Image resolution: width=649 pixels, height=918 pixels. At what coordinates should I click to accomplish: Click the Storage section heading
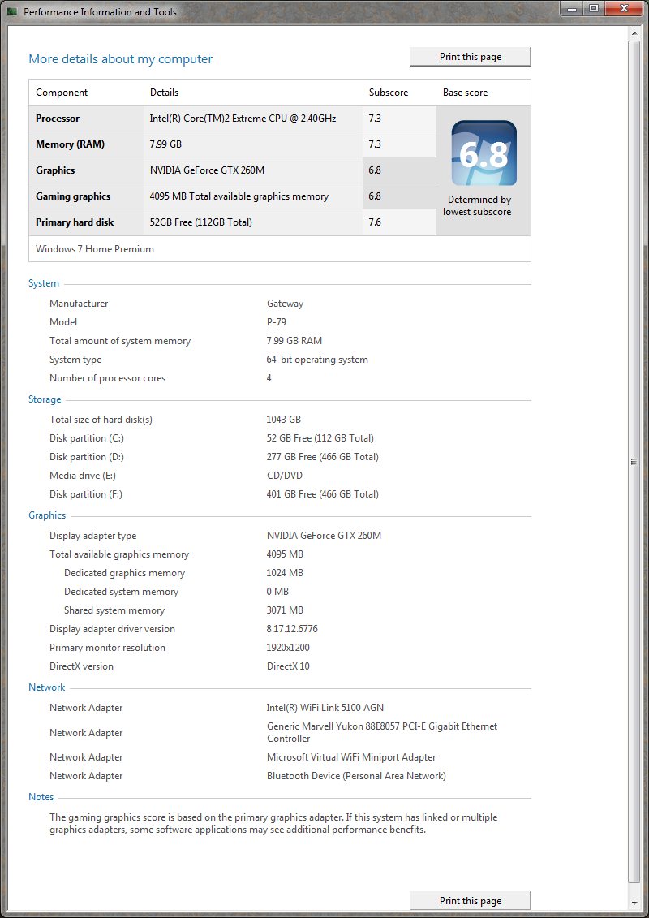click(45, 399)
